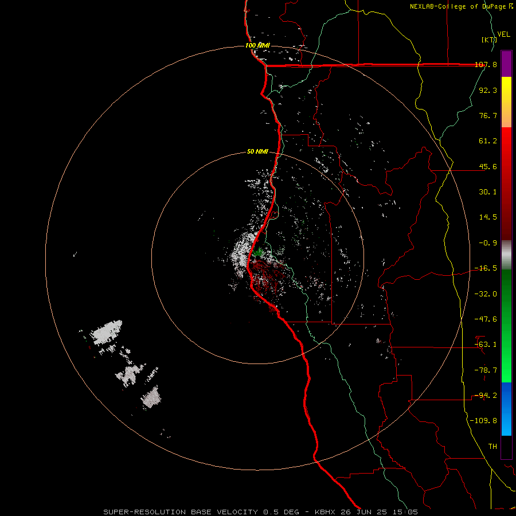
Task: Select the -94.2 scale value
Action: tap(486, 396)
